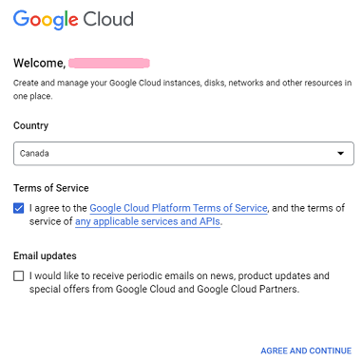Click the Canada value in country selector
Viewport: 362px width, 359px height.
(34, 154)
